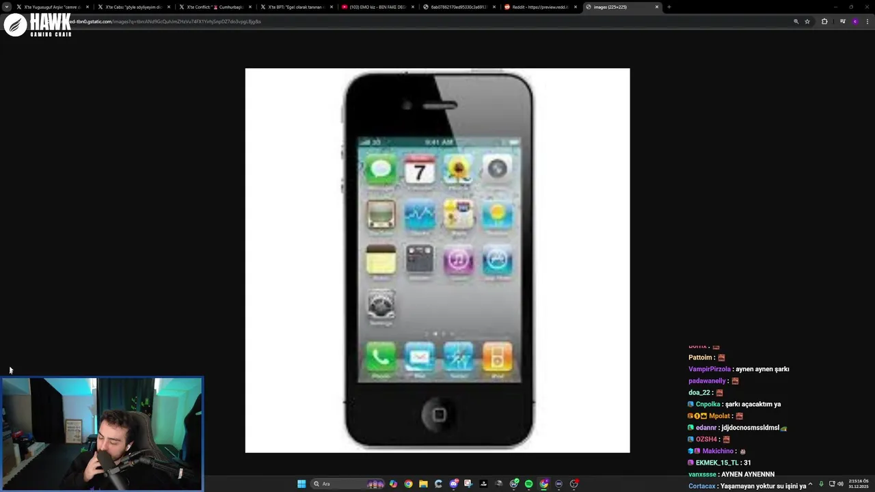Click VampirPirzola username in chat
The height and width of the screenshot is (492, 875).
tap(710, 369)
